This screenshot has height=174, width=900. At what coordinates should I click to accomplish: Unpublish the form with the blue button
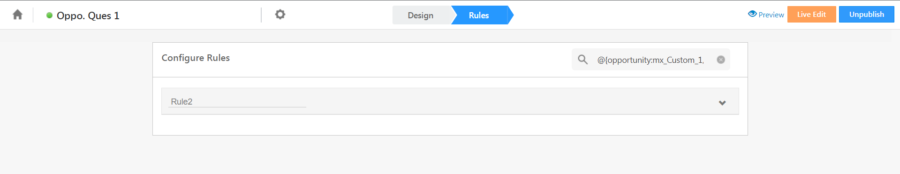click(x=866, y=14)
